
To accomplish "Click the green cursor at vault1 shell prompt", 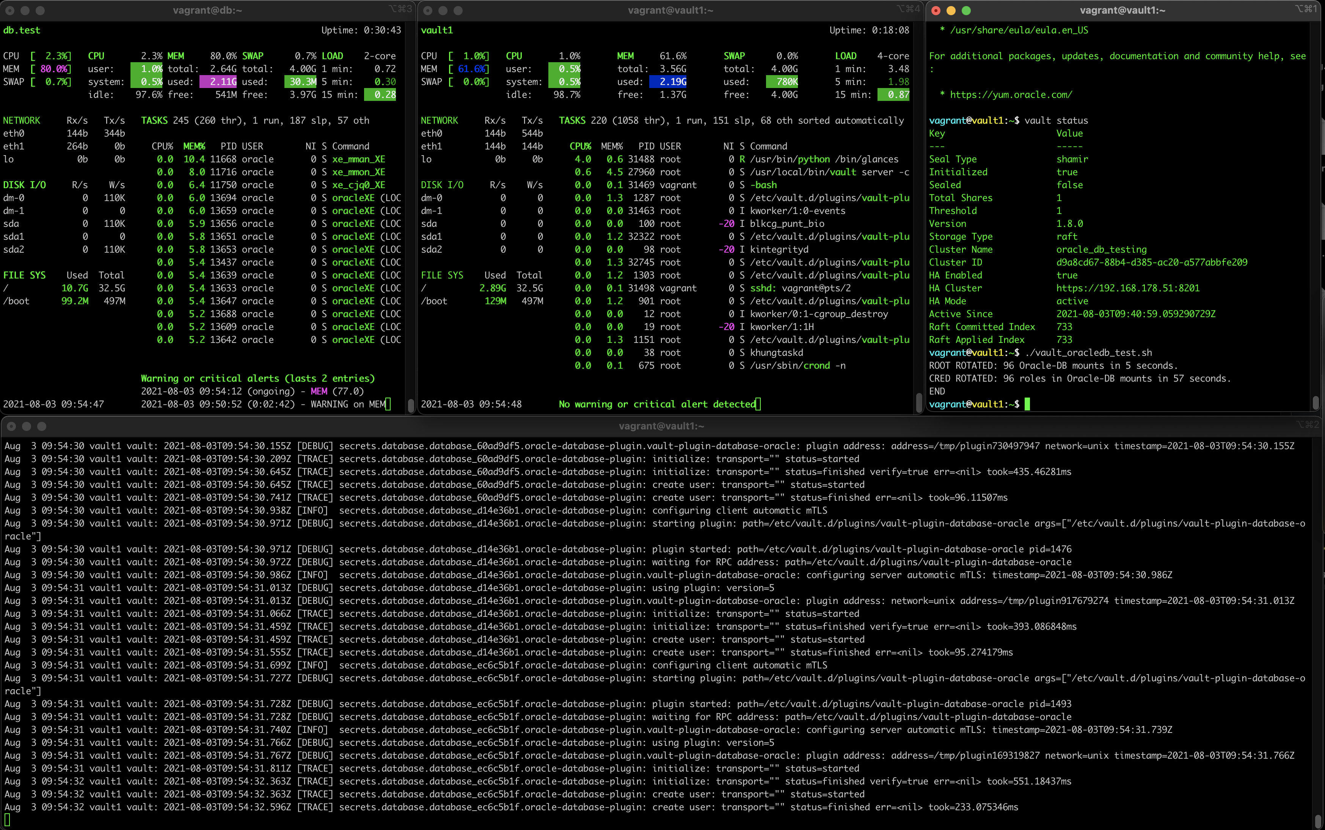I will coord(1027,404).
